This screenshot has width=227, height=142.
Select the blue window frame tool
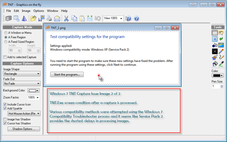[221, 45]
